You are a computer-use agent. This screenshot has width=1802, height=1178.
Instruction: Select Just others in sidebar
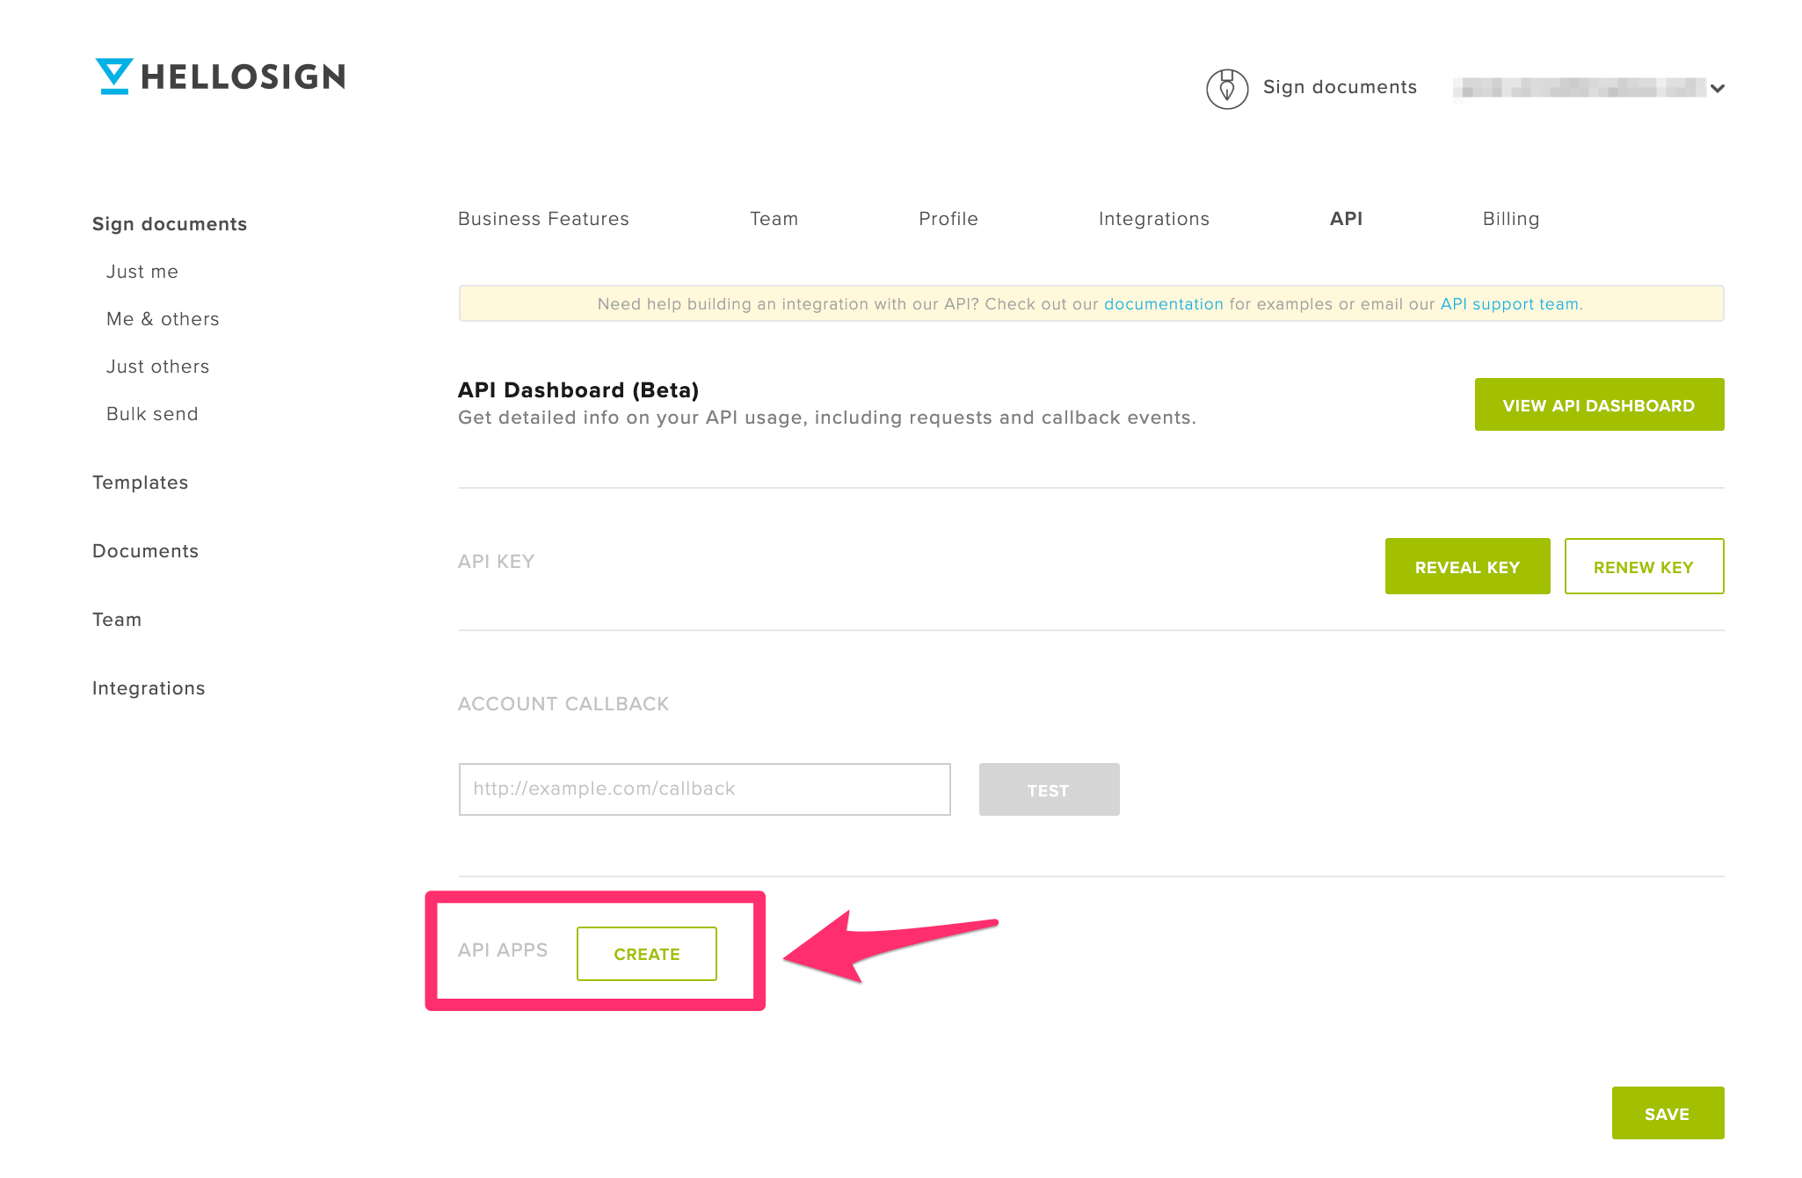coord(158,367)
